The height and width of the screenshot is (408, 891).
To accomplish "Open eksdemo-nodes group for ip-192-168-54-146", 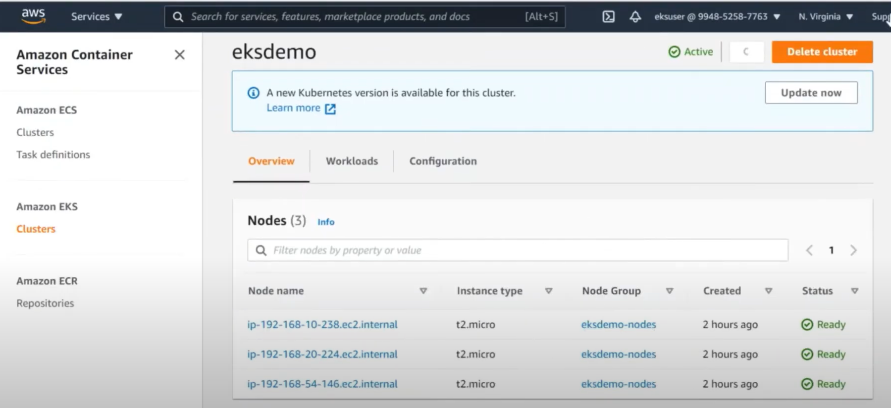I will [x=619, y=384].
